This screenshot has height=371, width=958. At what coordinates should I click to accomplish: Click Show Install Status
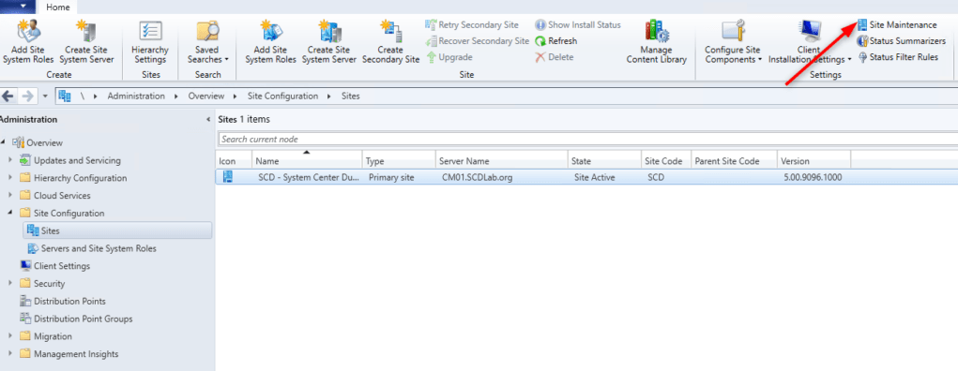click(x=577, y=25)
